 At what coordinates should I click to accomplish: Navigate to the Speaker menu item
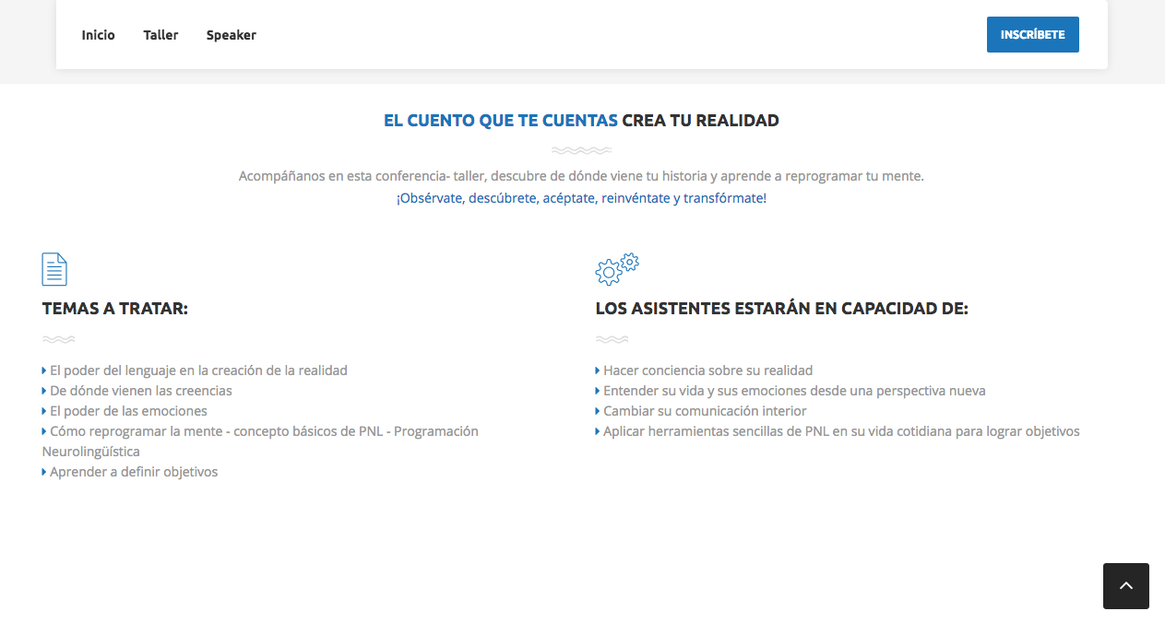[x=231, y=35]
